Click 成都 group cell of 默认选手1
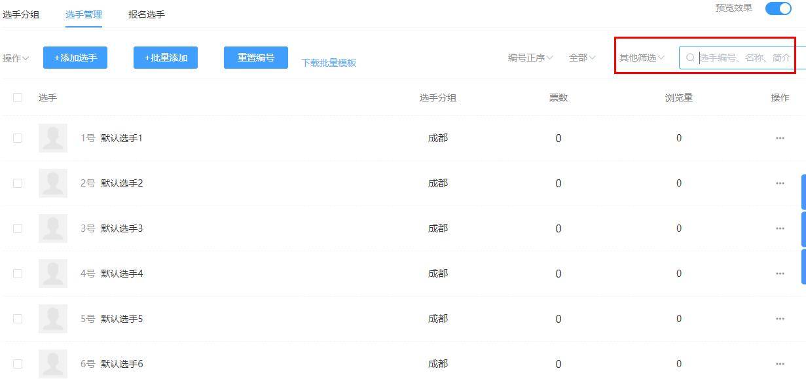The height and width of the screenshot is (379, 806). coord(438,138)
